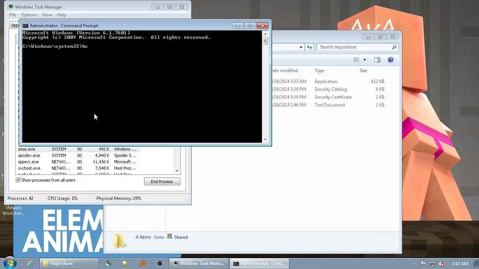
Task: Click the Search majorshare input field
Action: [x=354, y=47]
